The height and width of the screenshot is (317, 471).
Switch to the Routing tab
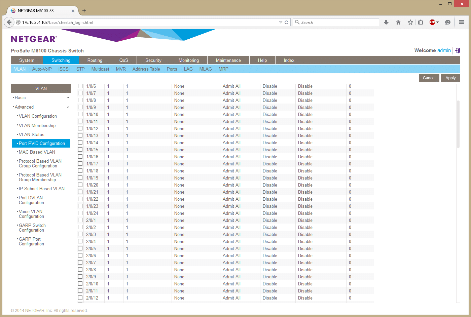coord(95,60)
